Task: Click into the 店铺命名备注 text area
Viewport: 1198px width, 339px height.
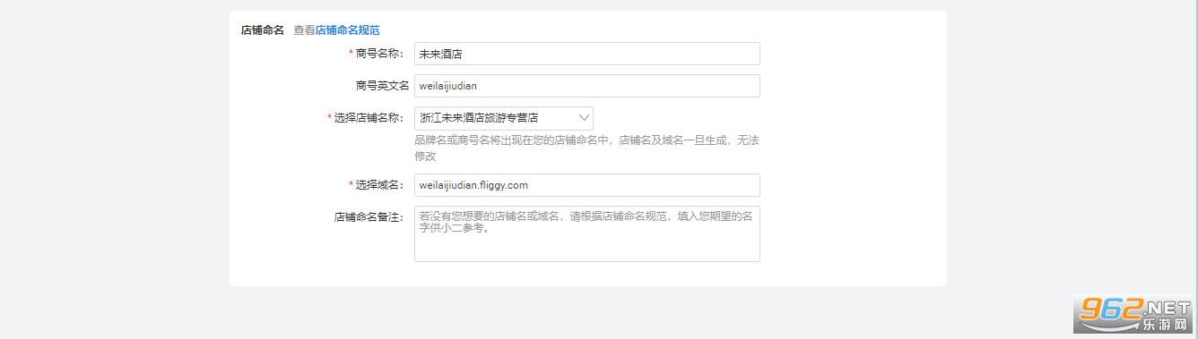Action: coord(586,234)
